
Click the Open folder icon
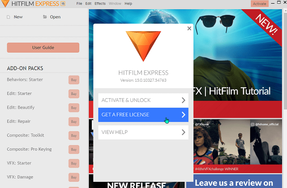[x=45, y=17]
